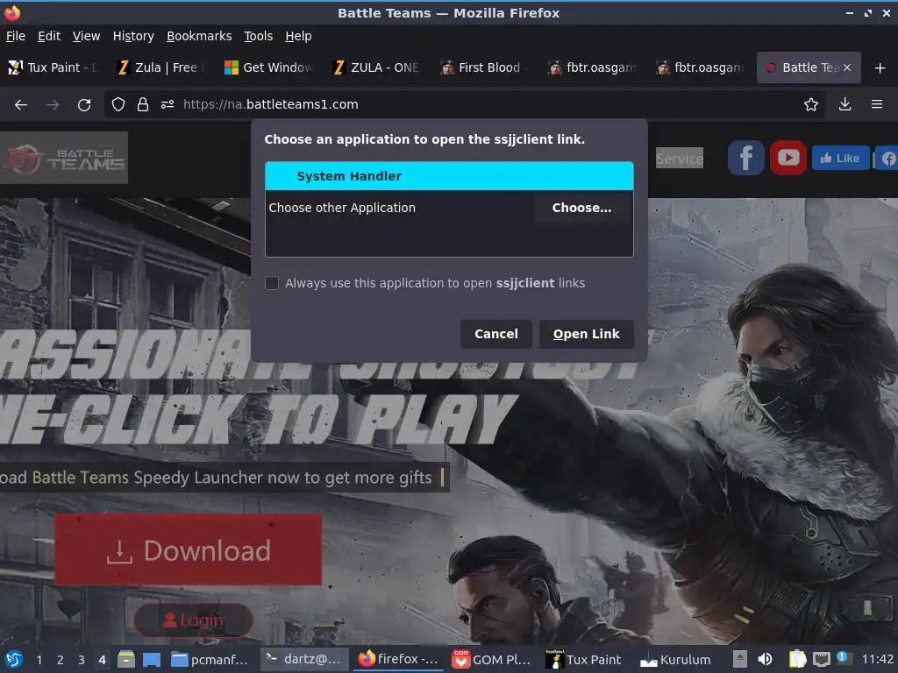Open the pcmanfm window from taskbar
Viewport: 898px width, 673px height.
(210, 660)
